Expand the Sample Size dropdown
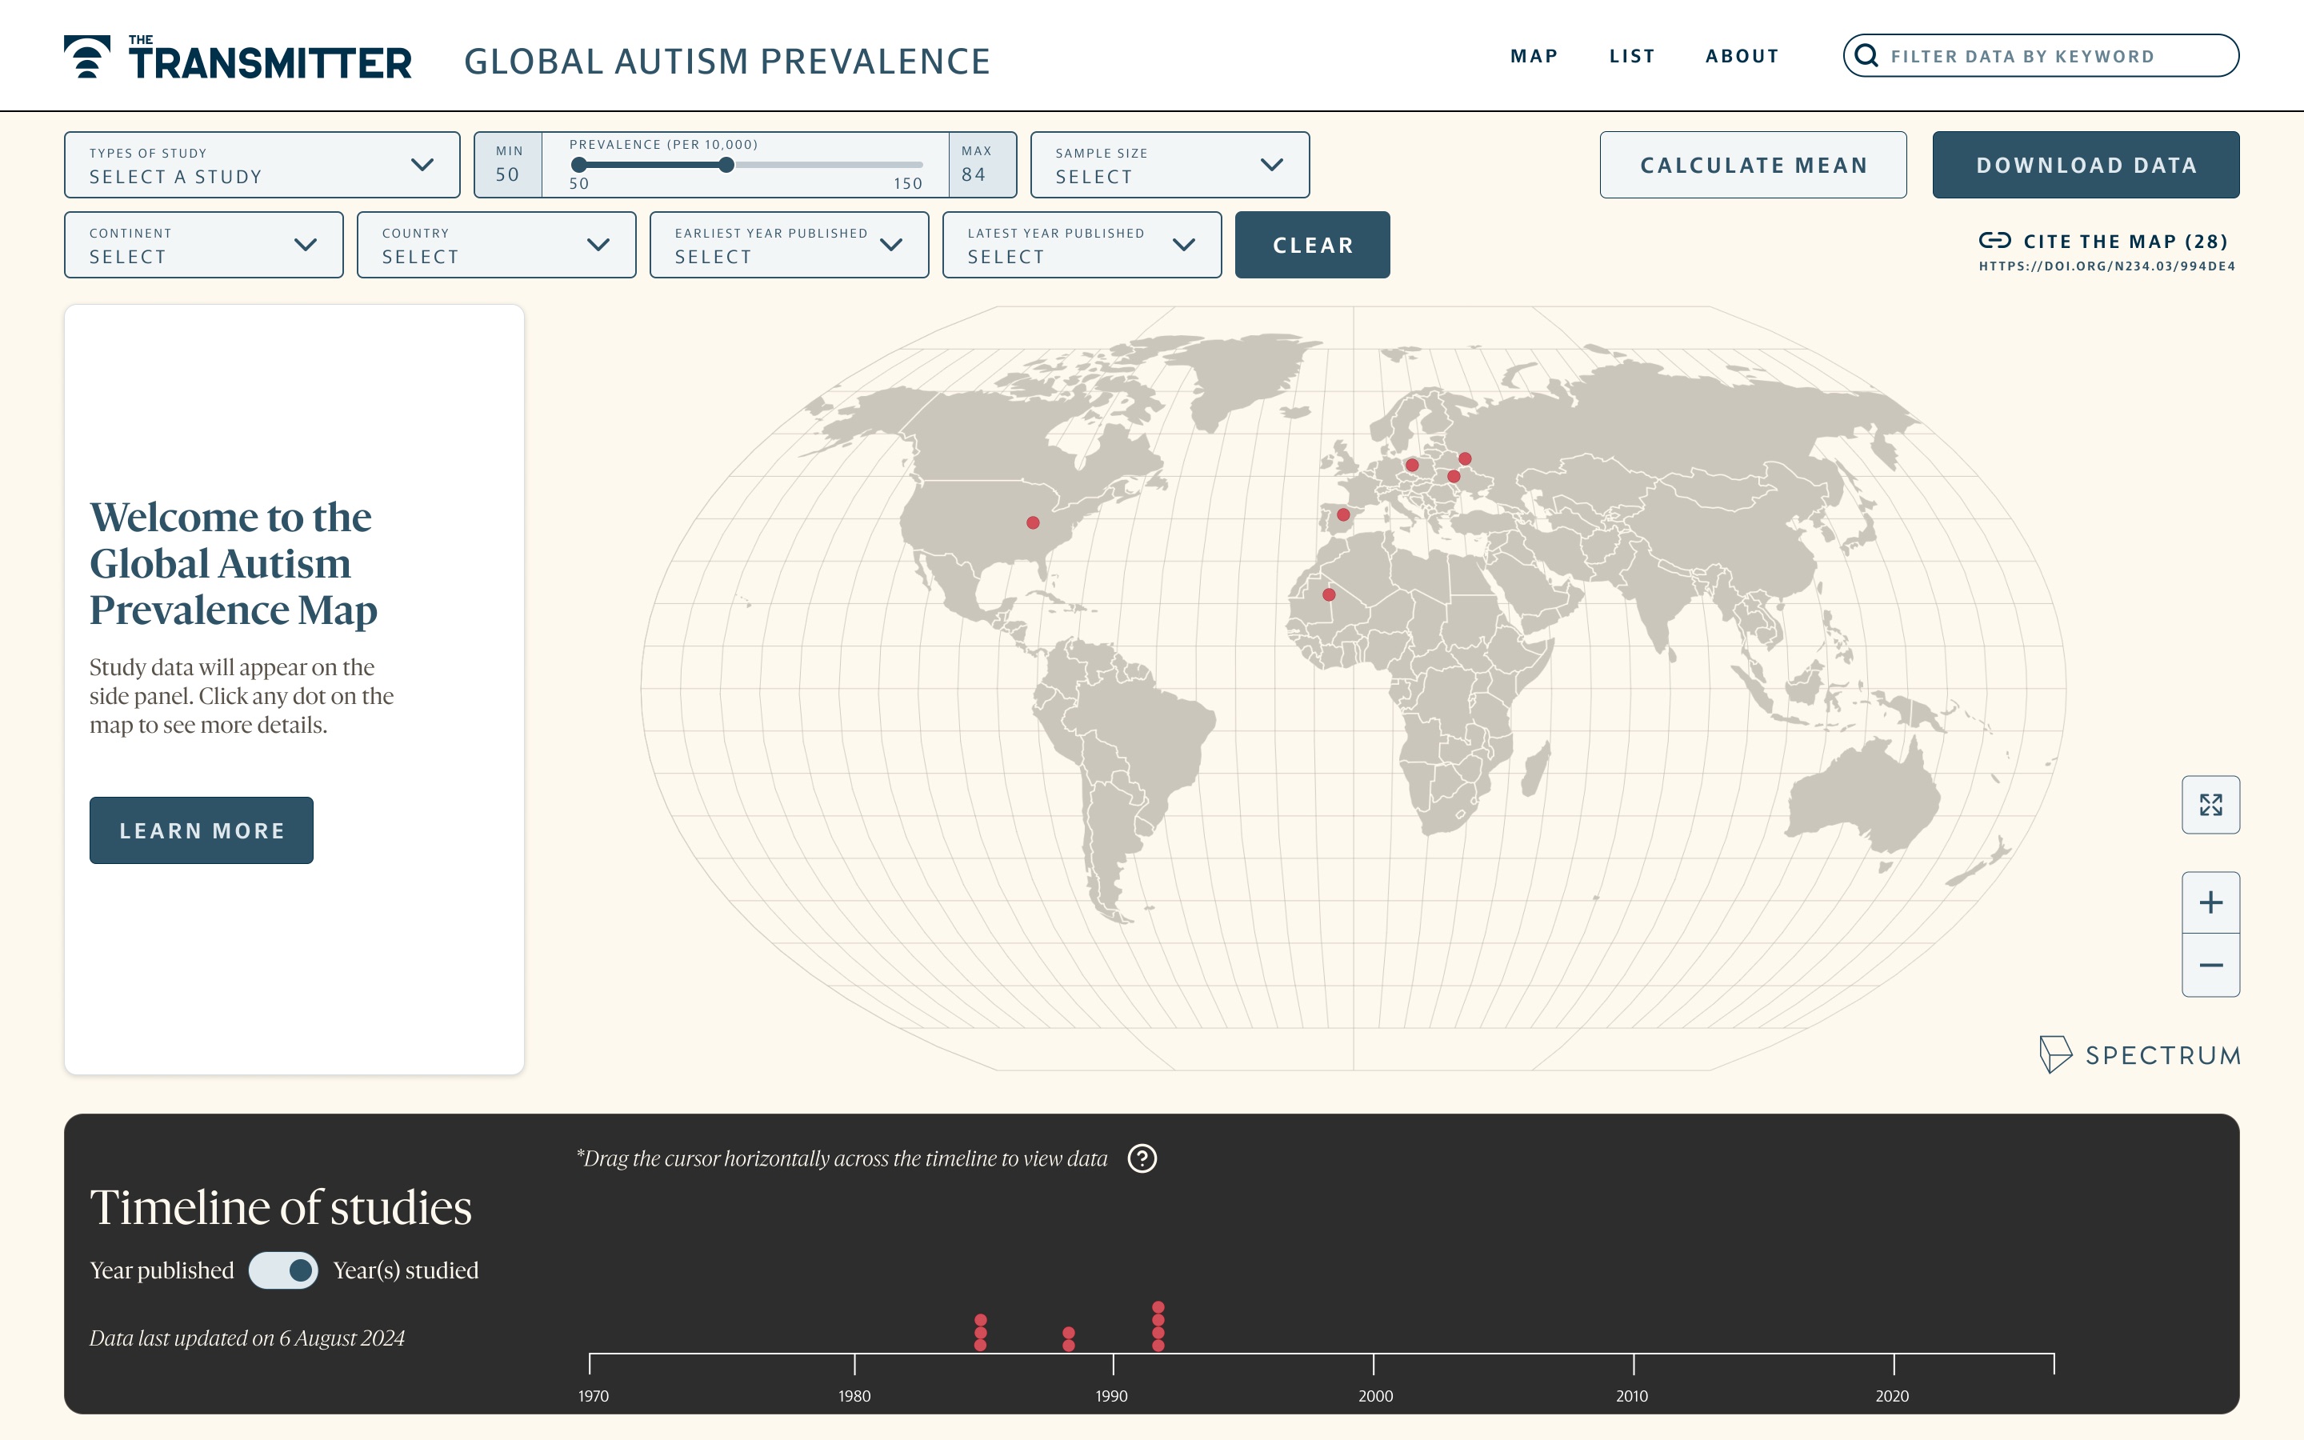Screen dimensions: 2304x1440 (x=1169, y=165)
